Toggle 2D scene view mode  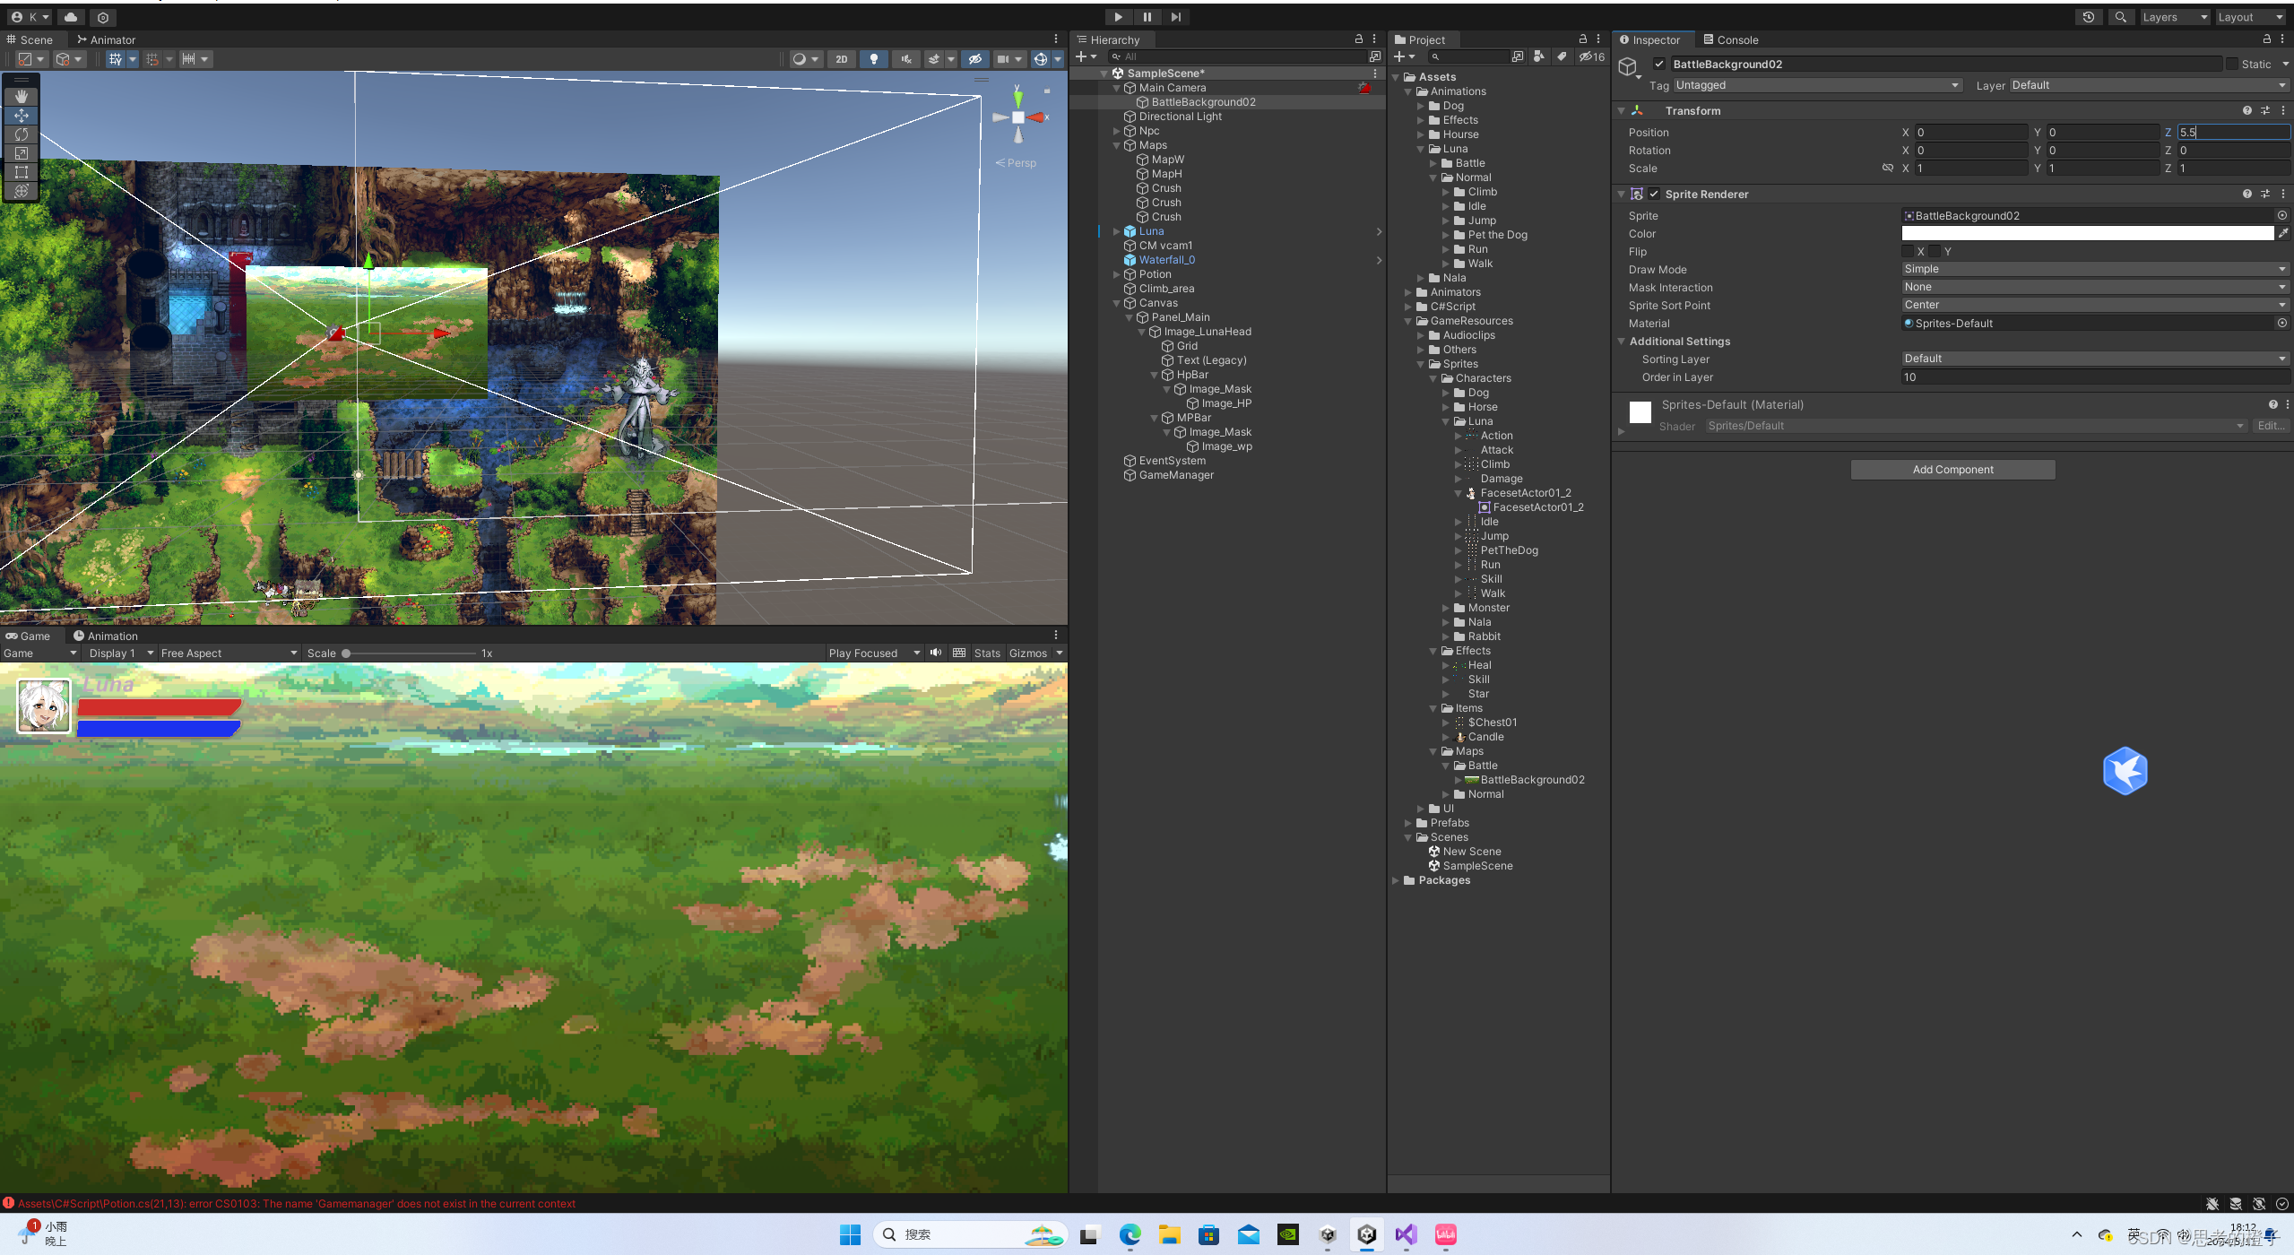click(841, 59)
